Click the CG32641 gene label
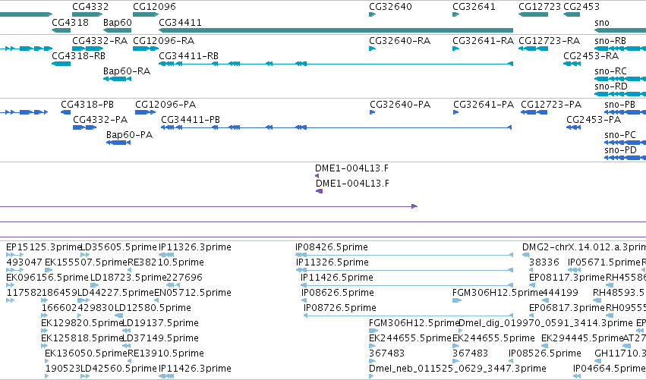646x380 pixels. (x=474, y=7)
